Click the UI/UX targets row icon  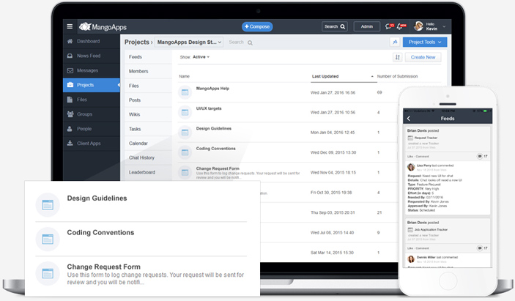click(185, 112)
